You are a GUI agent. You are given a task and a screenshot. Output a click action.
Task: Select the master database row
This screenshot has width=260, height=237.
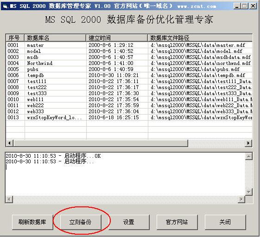pyautogui.click(x=129, y=45)
